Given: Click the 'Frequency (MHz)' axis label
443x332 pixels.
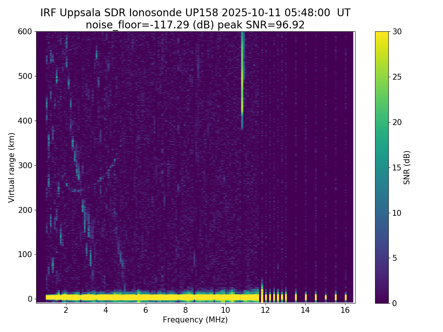Looking at the screenshot, I should click(195, 320).
